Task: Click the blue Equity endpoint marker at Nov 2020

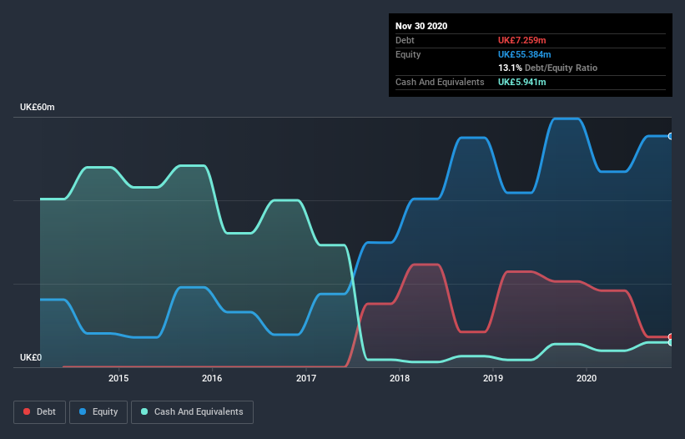Action: [671, 136]
